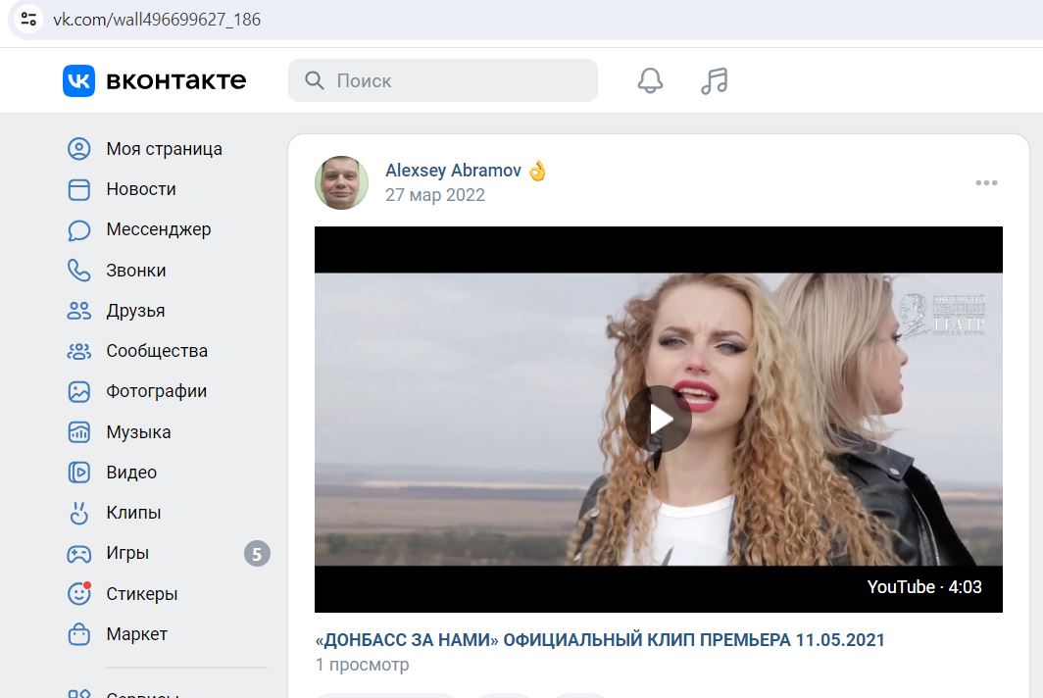Open the post's three-dot options menu
This screenshot has width=1043, height=698.
tap(986, 183)
